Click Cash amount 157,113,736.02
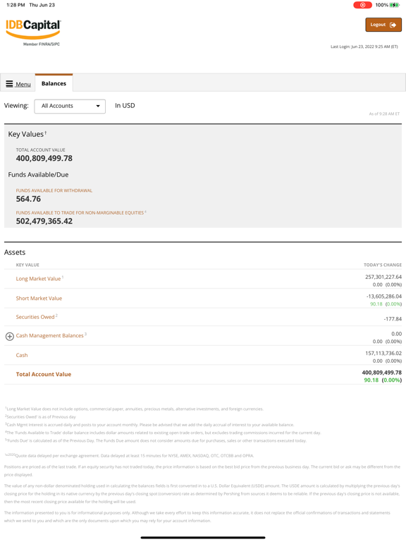 (383, 353)
